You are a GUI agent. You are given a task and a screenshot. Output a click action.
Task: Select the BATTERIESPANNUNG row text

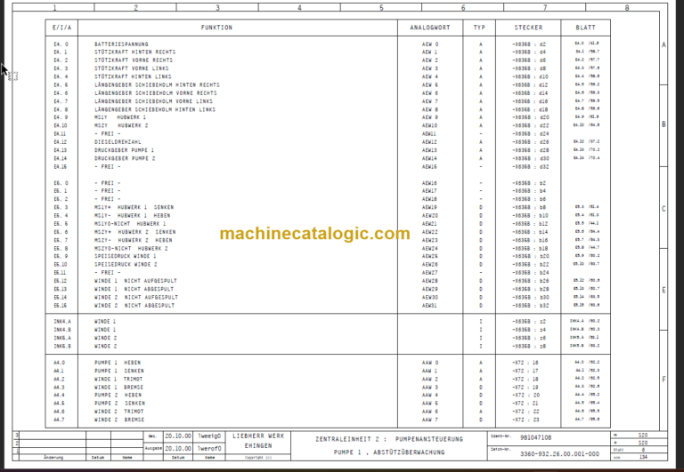(x=121, y=44)
